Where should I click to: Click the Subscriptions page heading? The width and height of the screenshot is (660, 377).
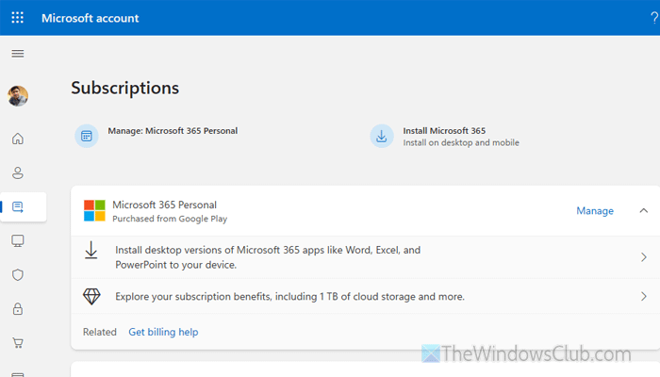pos(125,88)
